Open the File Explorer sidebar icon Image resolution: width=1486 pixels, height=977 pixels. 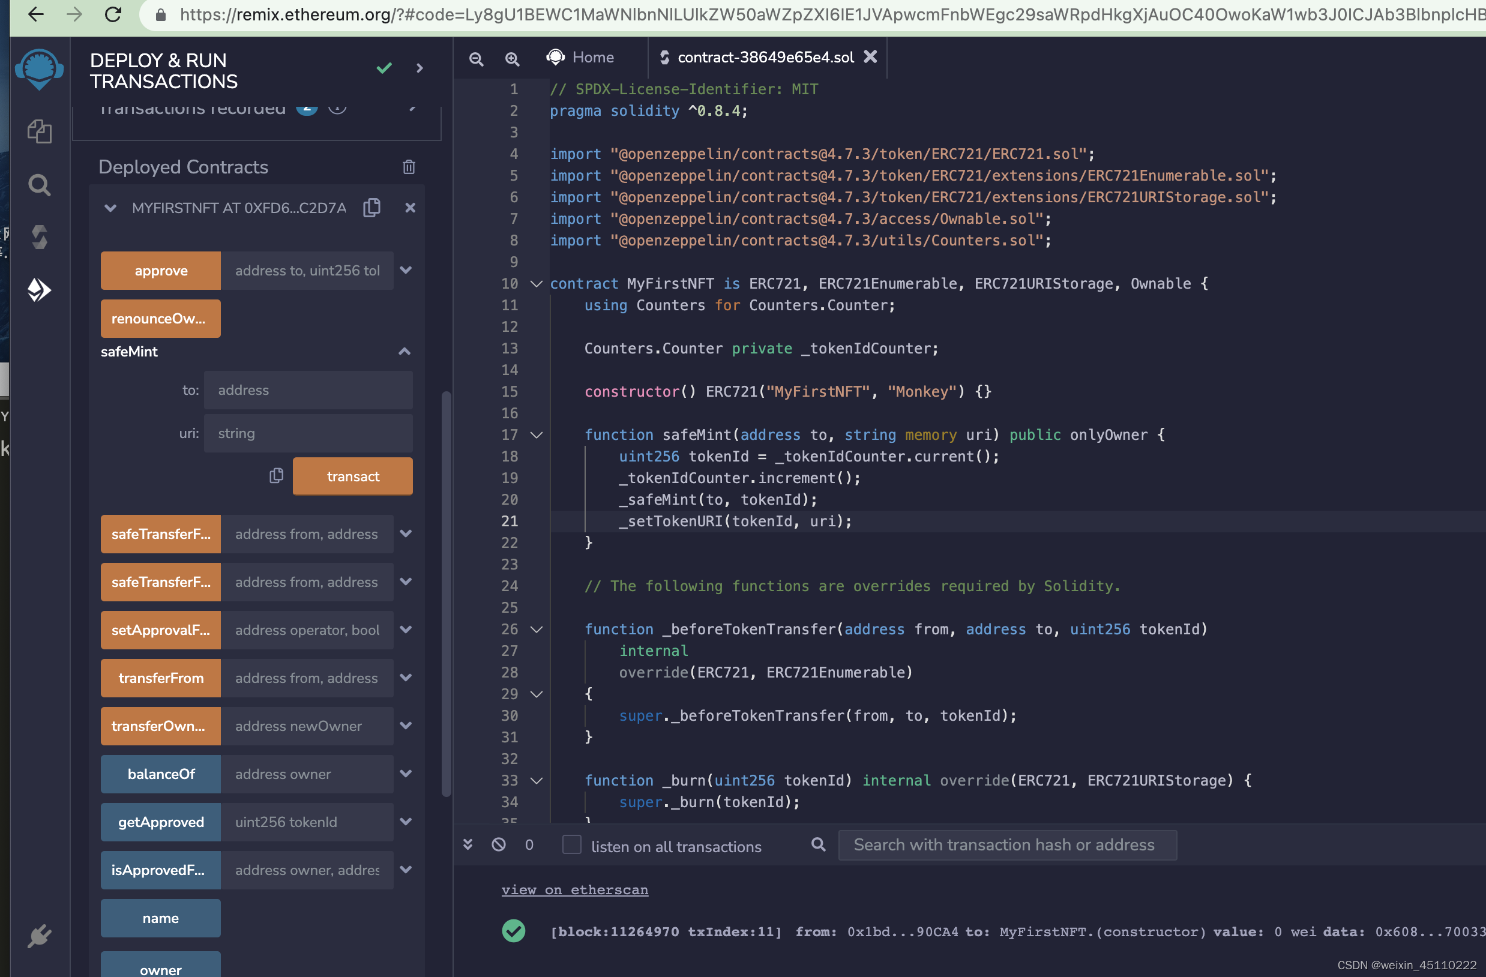pyautogui.click(x=40, y=131)
